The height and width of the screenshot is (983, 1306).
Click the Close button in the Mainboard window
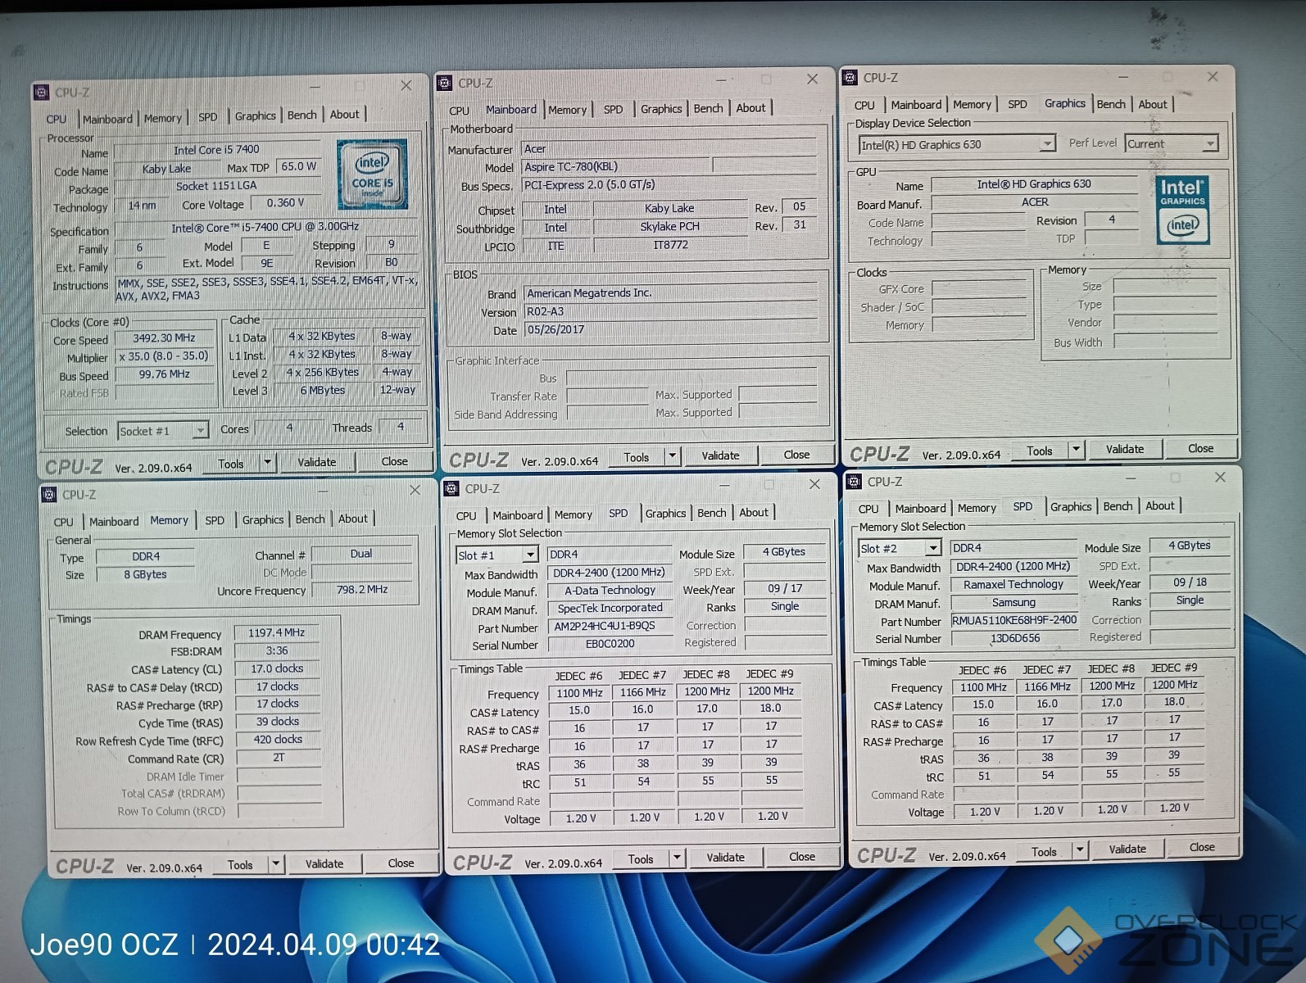(796, 455)
